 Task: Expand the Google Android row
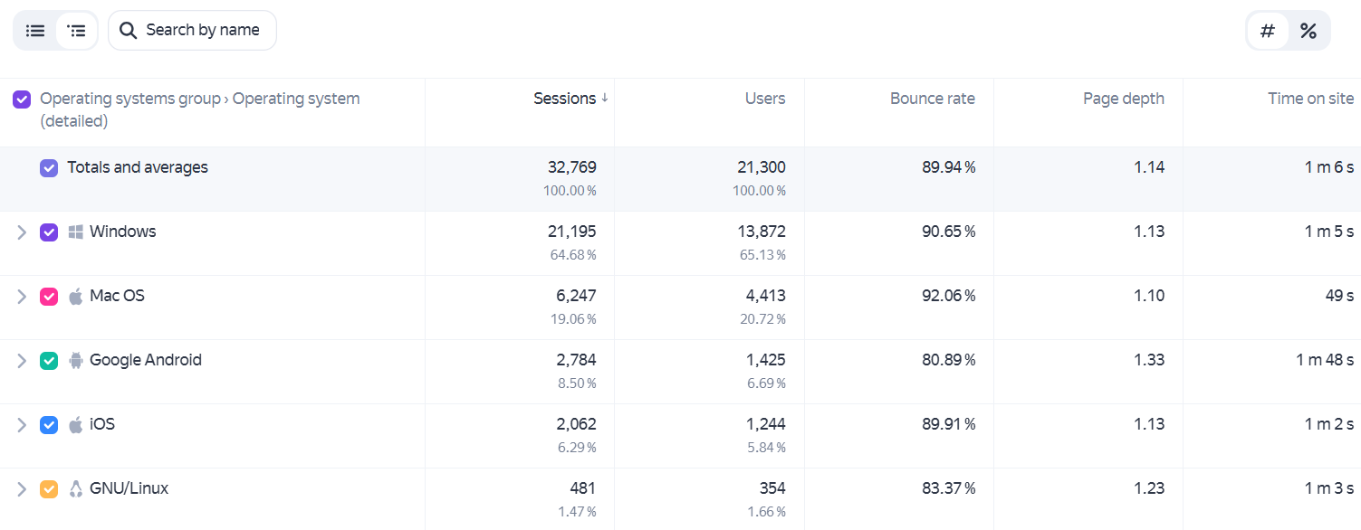22,361
